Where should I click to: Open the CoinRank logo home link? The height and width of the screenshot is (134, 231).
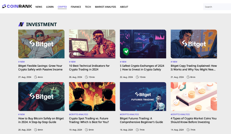[17, 6]
